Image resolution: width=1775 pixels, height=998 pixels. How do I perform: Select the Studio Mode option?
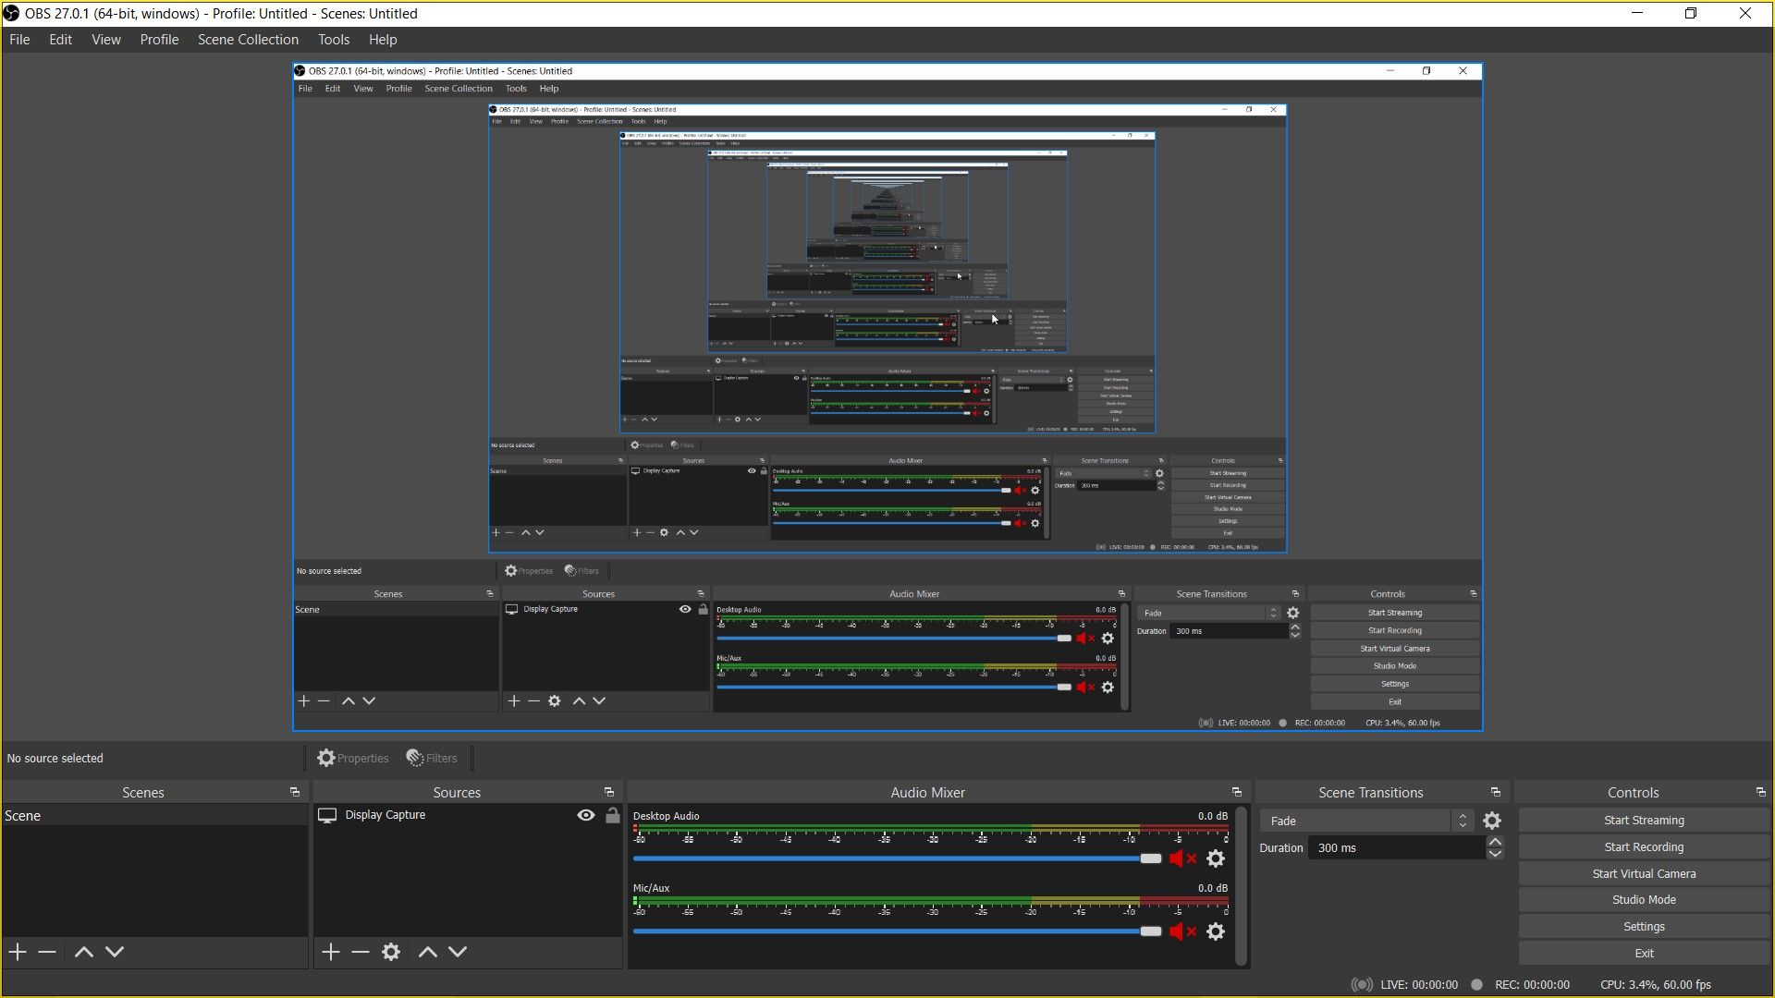tap(1644, 899)
